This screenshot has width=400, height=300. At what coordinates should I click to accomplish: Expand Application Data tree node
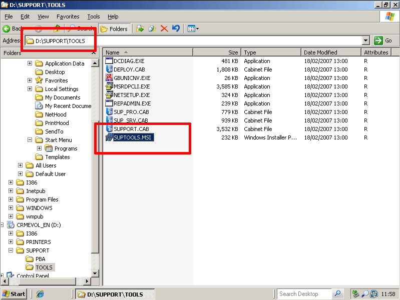(30, 63)
